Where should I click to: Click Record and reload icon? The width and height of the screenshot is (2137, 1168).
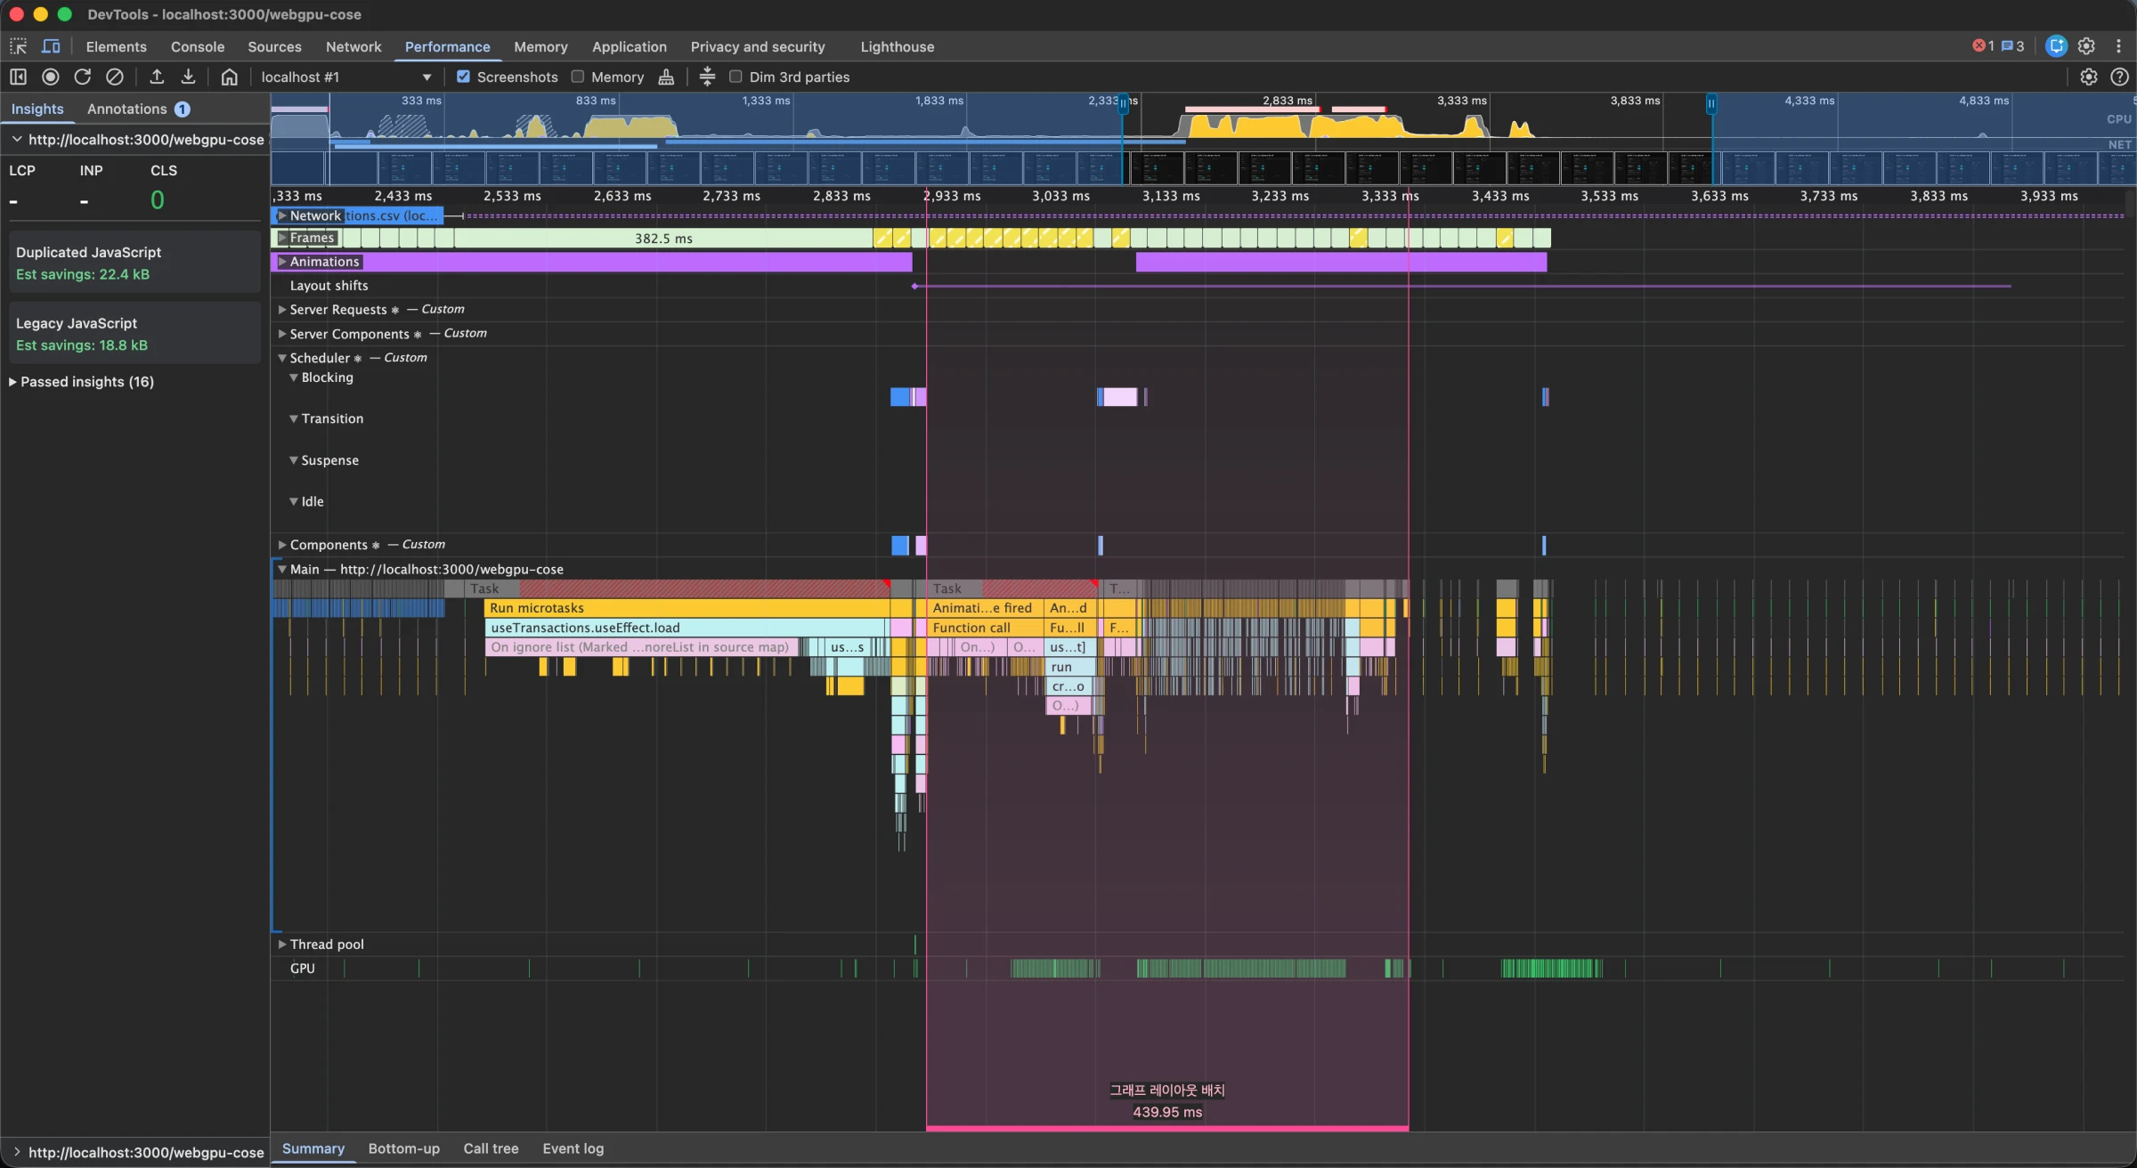(83, 77)
